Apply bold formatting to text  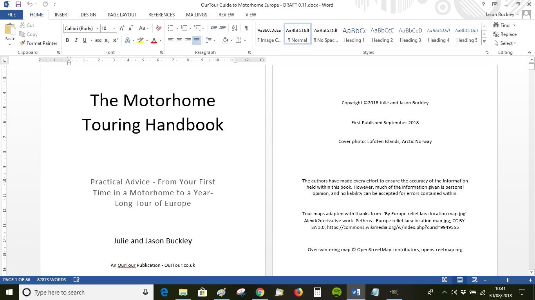pyautogui.click(x=67, y=40)
